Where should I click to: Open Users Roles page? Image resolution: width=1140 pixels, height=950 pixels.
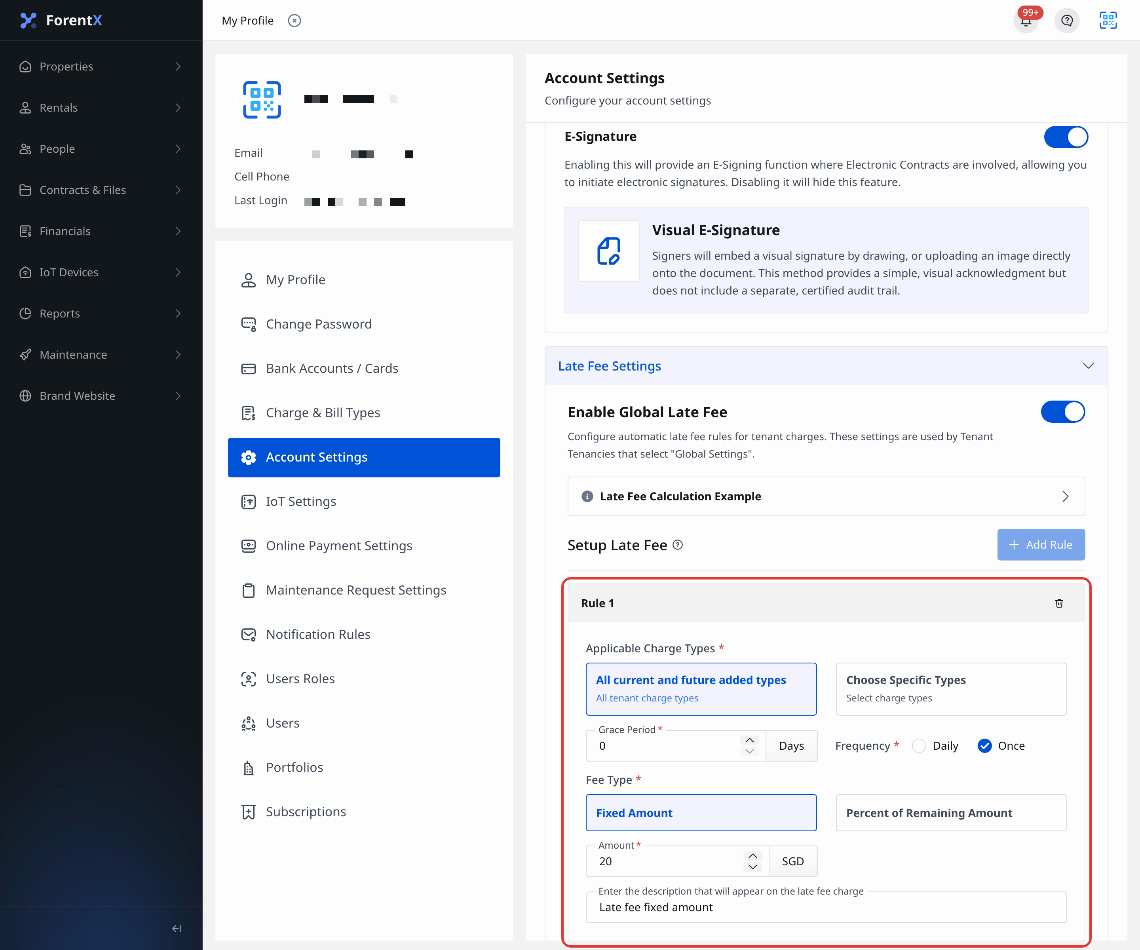pyautogui.click(x=364, y=678)
